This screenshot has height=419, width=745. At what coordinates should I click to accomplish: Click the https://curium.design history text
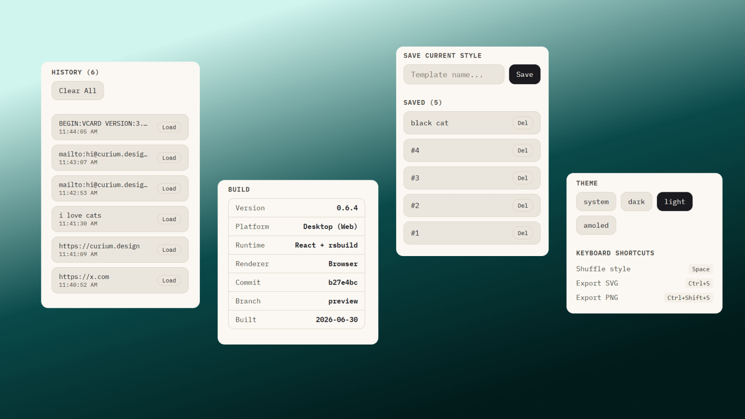pyautogui.click(x=99, y=246)
